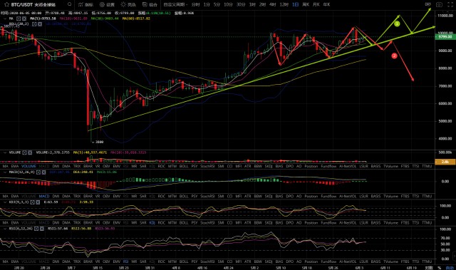Open the custom period dropdown in toolbar
Viewport: 456px width, 270px height.
[175, 4]
